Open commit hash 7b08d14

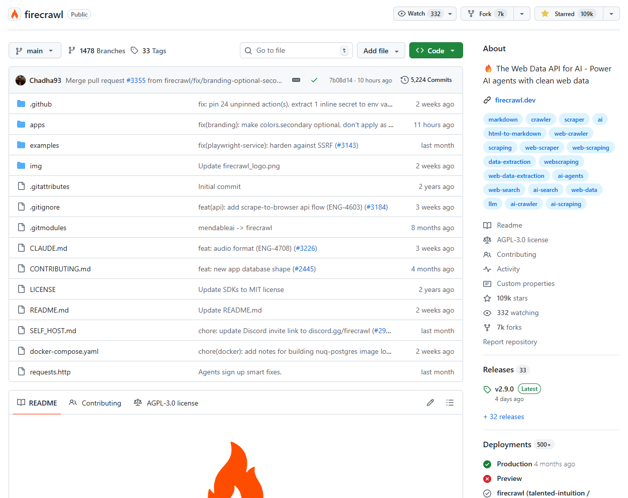pos(341,80)
